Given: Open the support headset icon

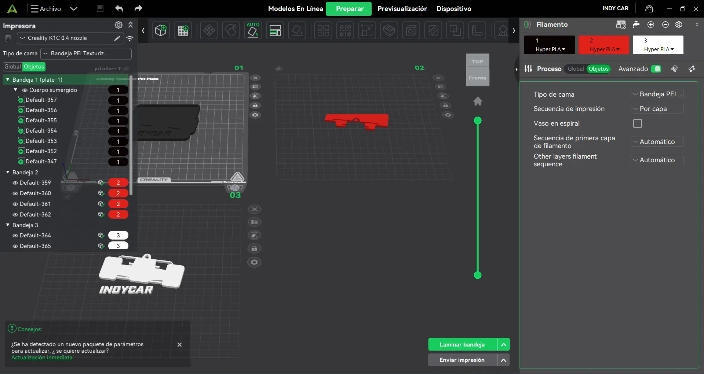Looking at the screenshot, I should tap(649, 9).
